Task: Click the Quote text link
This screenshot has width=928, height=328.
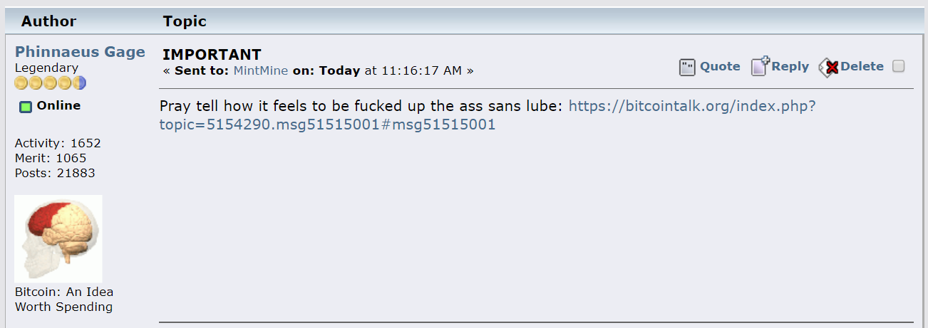Action: pos(720,66)
